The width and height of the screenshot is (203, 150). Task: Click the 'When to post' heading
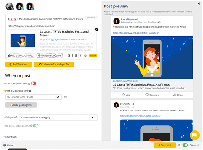tap(18, 76)
